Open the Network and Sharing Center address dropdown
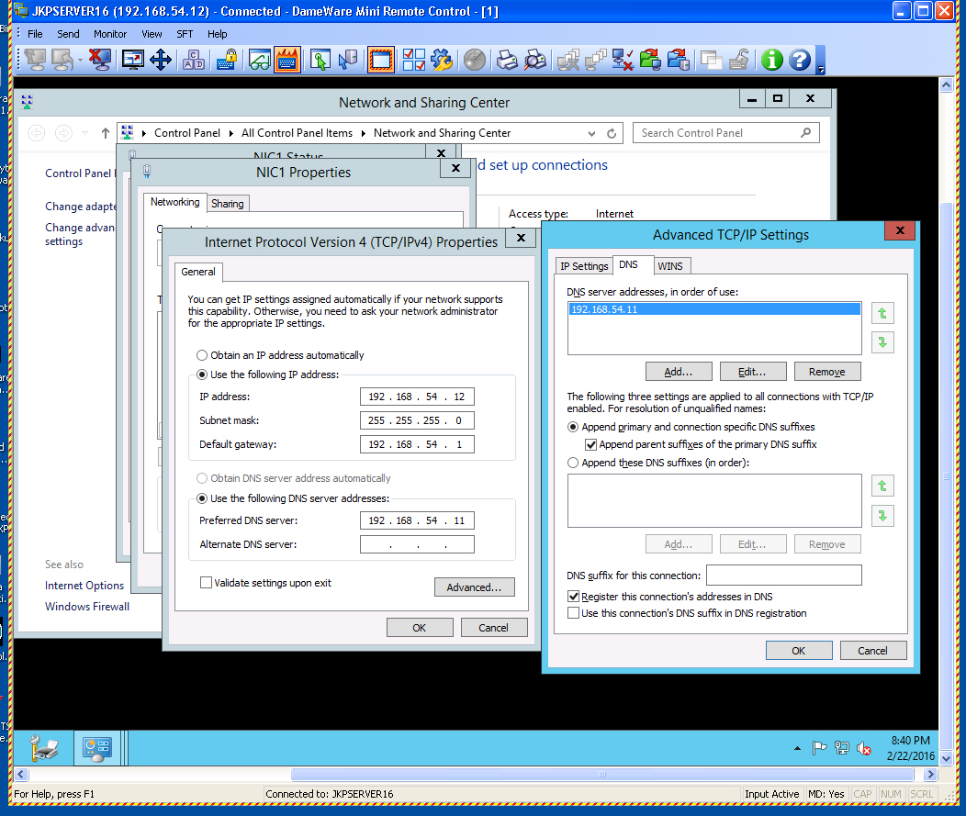Image resolution: width=966 pixels, height=816 pixels. coord(592,132)
